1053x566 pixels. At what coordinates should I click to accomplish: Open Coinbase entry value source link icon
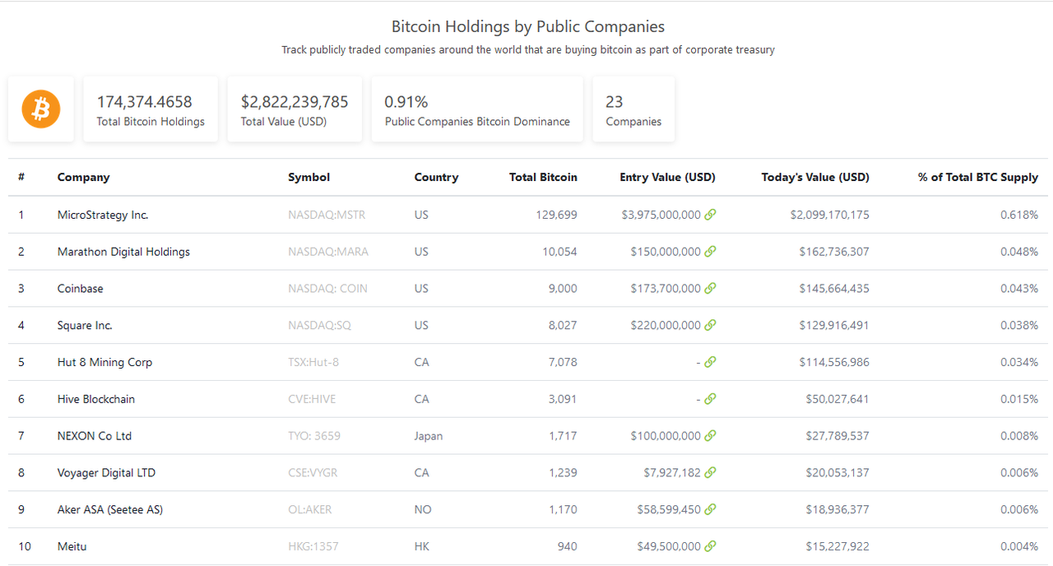point(710,288)
